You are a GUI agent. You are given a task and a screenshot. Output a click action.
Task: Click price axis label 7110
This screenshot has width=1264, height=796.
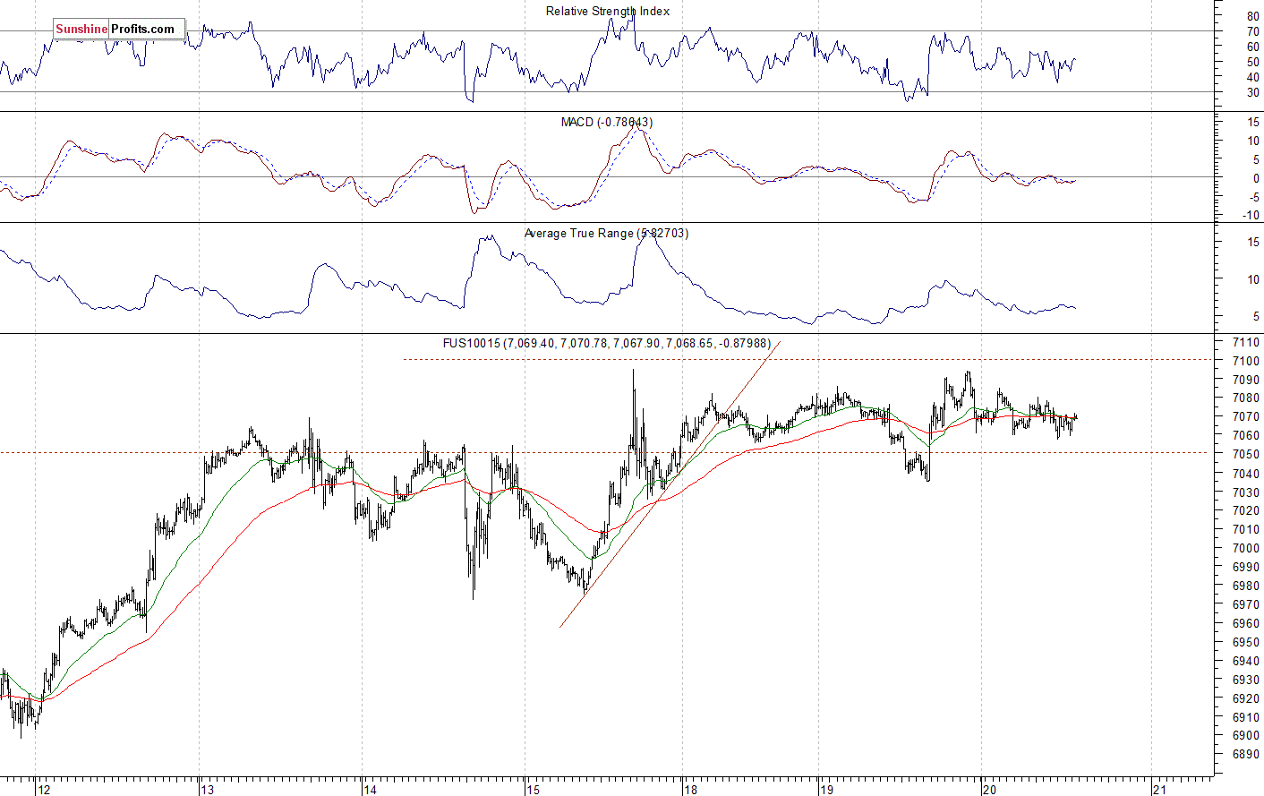[x=1246, y=343]
